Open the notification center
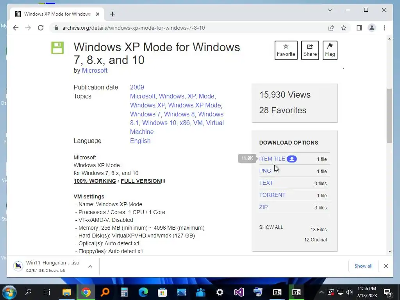Image resolution: width=400 pixels, height=300 pixels. tap(388, 293)
